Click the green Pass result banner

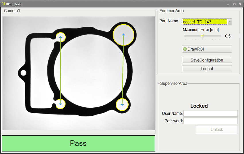click(x=78, y=143)
